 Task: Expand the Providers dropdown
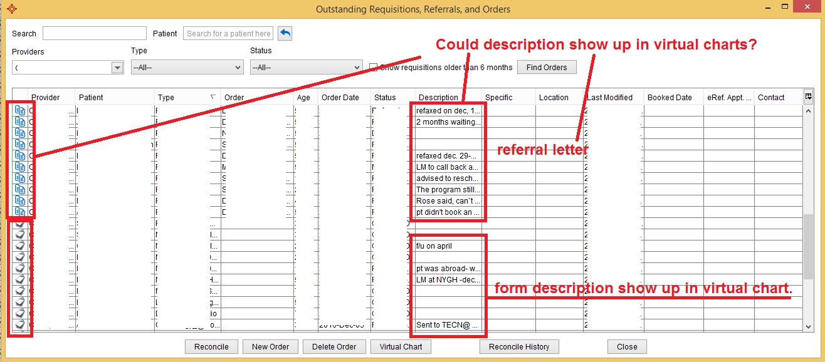[x=117, y=68]
